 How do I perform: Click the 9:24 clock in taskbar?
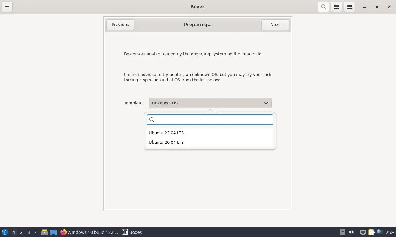390,232
